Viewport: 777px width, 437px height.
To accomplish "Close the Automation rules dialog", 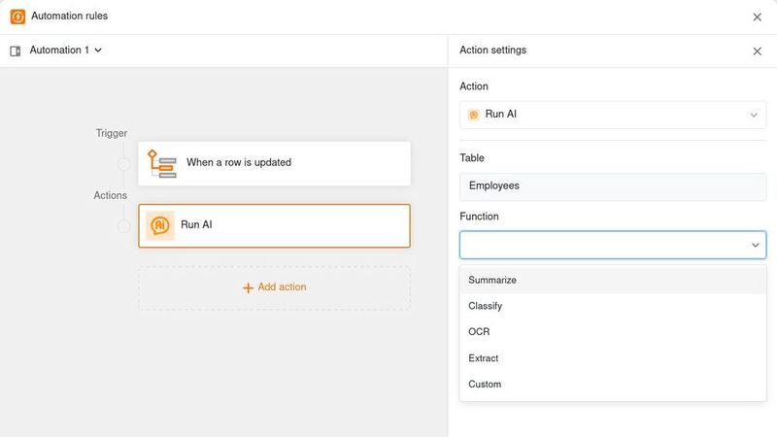I will (758, 17).
